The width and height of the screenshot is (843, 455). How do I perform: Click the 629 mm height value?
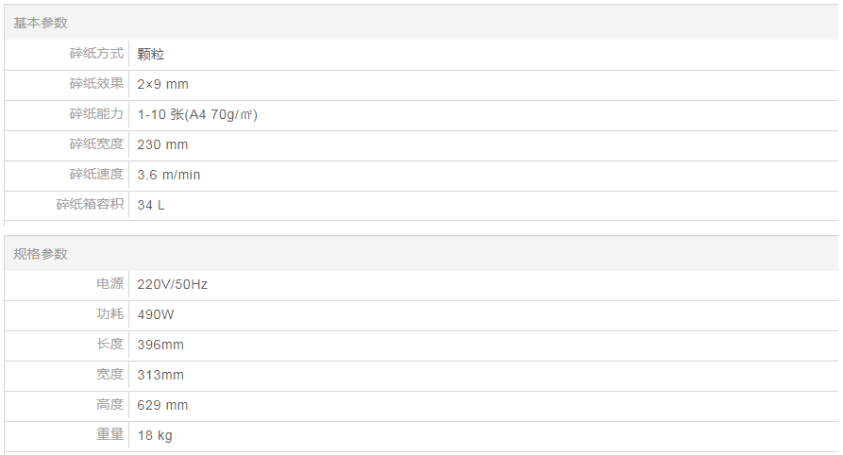[162, 405]
